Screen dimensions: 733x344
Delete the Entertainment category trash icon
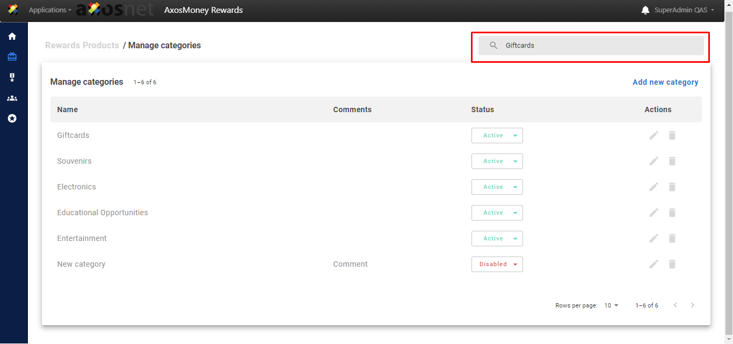point(672,238)
